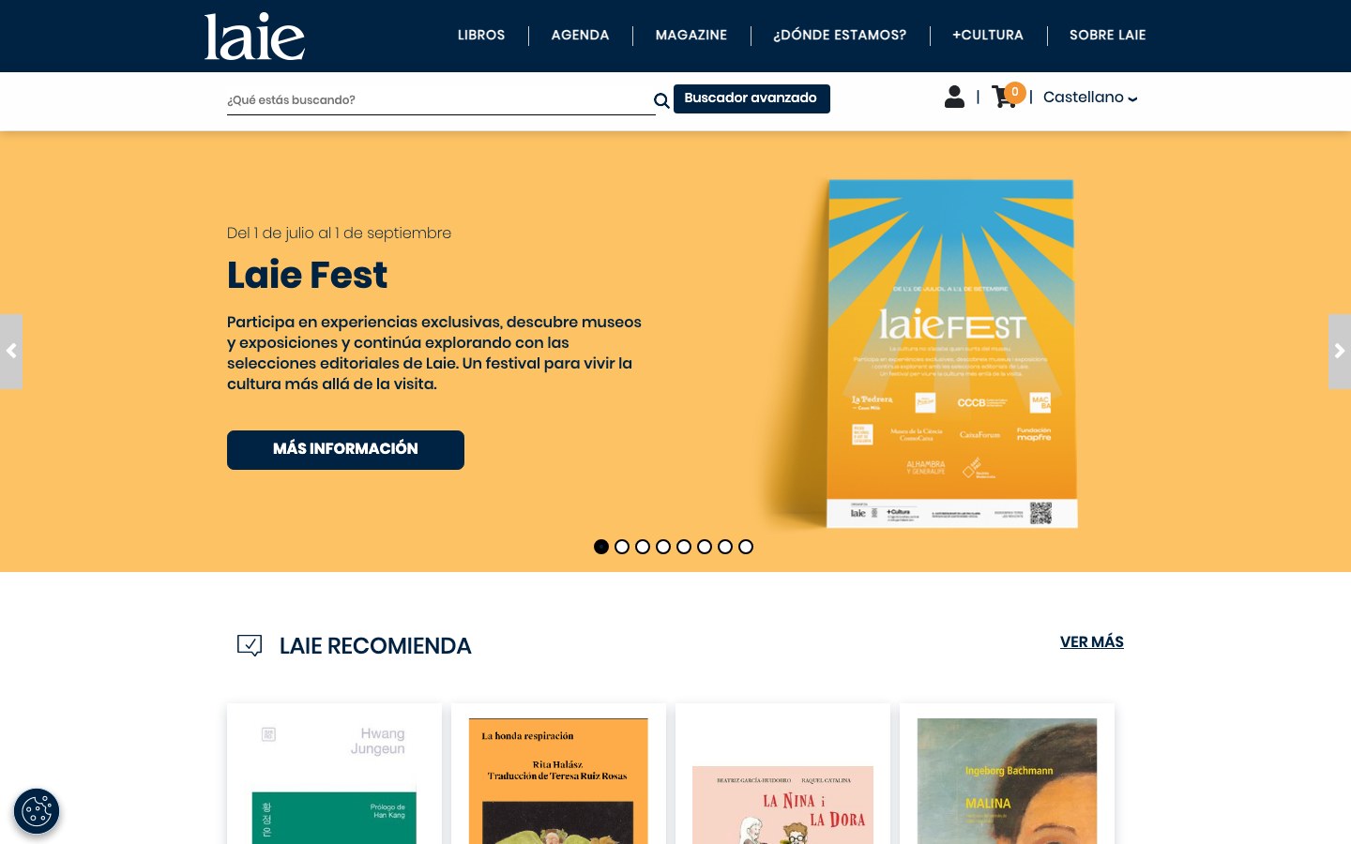The height and width of the screenshot is (844, 1351).
Task: Select the fourth carousel dot
Action: [663, 547]
